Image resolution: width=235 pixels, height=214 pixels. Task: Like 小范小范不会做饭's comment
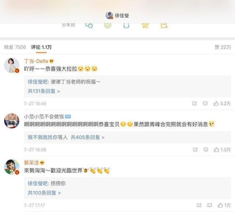(222, 149)
